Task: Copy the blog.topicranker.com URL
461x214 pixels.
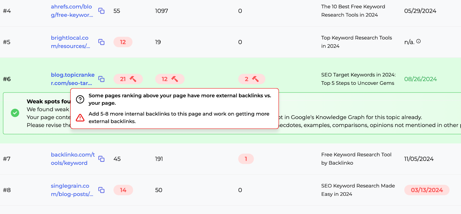Action: click(x=101, y=79)
